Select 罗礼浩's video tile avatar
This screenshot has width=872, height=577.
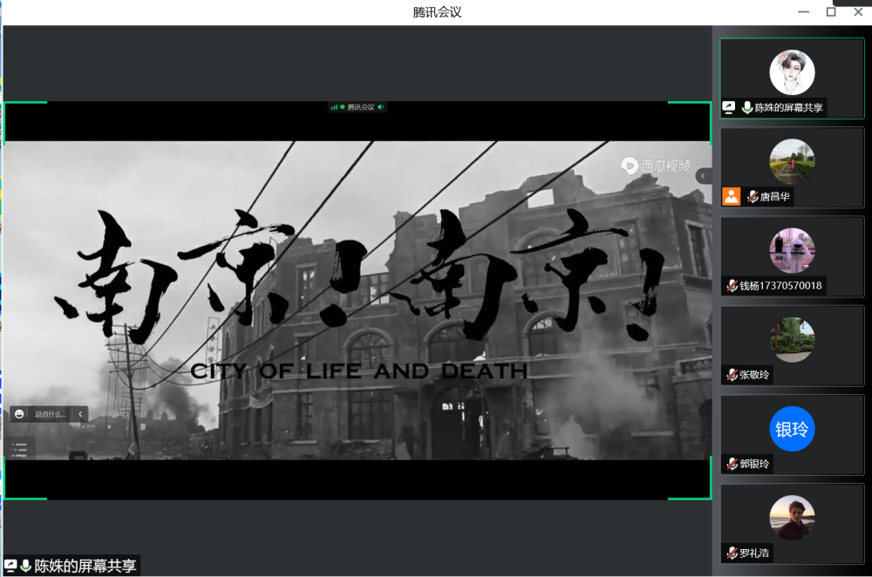point(792,518)
